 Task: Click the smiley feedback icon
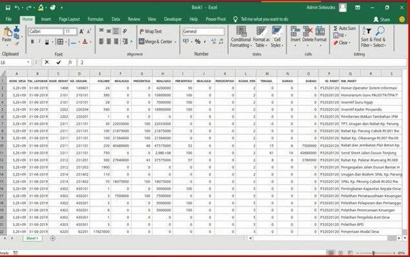tap(402, 19)
